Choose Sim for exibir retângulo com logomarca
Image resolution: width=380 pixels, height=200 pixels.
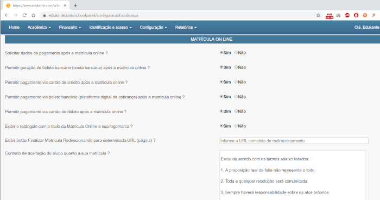pos(221,126)
